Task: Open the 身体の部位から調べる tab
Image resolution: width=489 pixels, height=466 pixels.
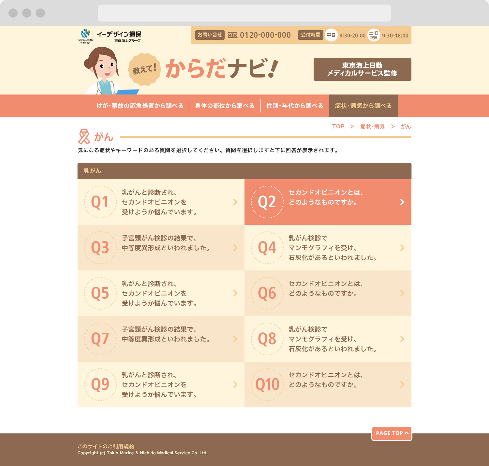Action: [x=225, y=106]
